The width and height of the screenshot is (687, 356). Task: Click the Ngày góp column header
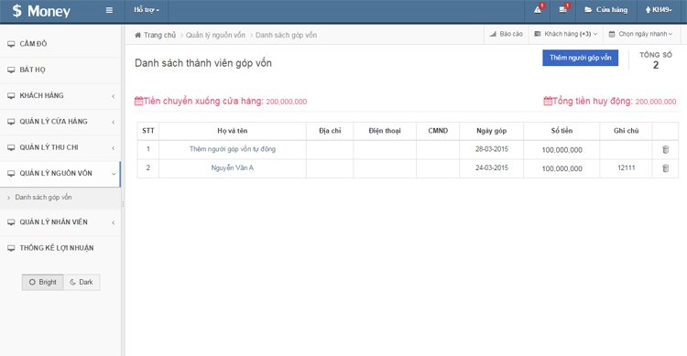(x=491, y=131)
